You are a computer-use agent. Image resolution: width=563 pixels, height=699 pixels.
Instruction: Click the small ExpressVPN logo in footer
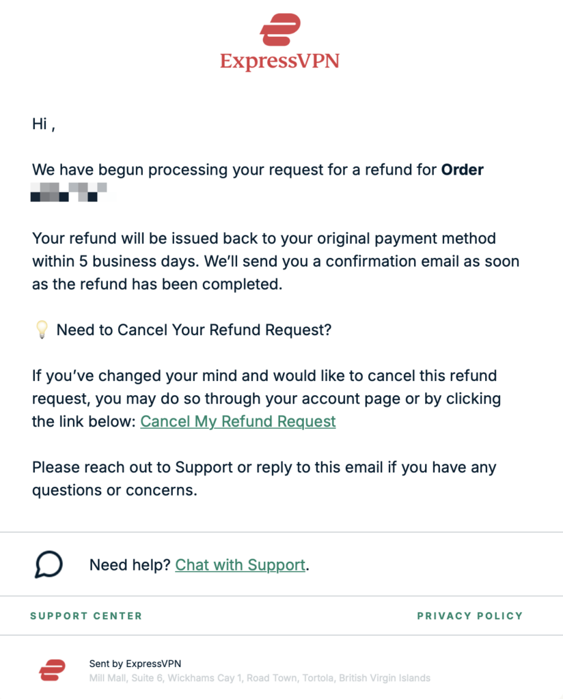coord(52,670)
